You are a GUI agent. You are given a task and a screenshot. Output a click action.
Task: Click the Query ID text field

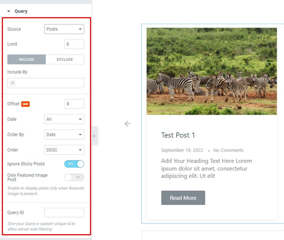64,213
